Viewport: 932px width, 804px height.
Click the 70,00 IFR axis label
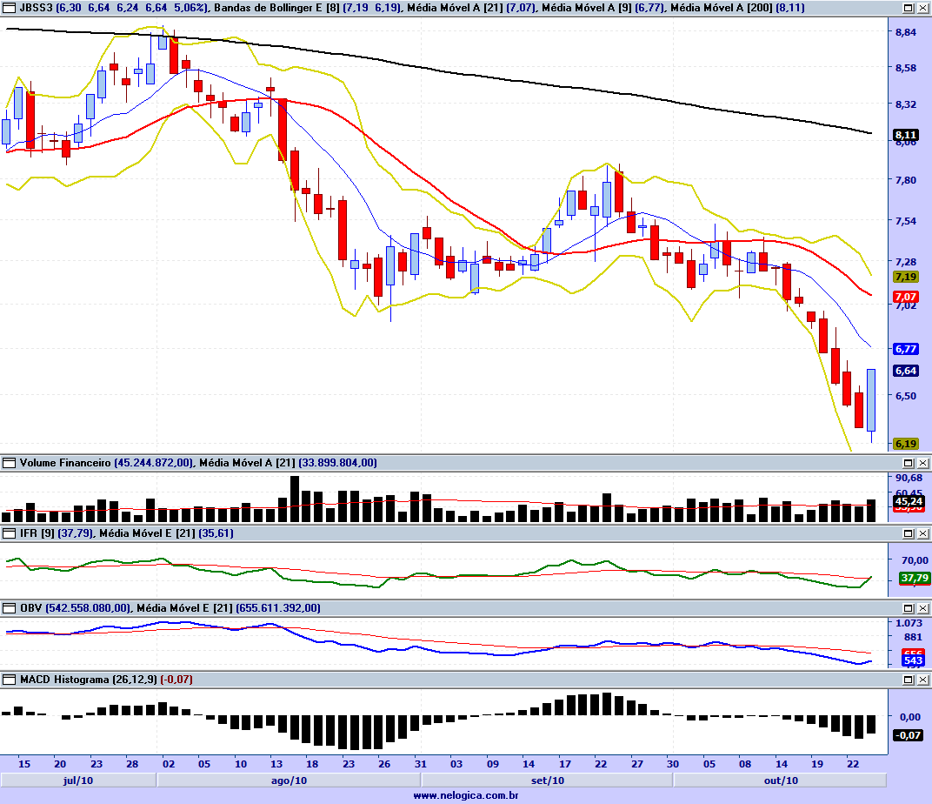click(x=915, y=560)
